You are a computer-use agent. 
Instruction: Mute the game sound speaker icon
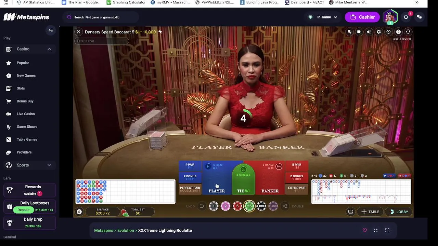pyautogui.click(x=369, y=32)
